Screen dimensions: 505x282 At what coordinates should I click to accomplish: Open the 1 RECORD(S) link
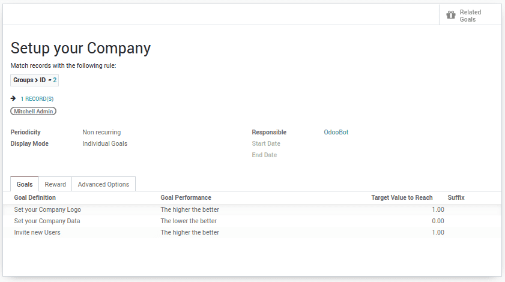coord(37,98)
